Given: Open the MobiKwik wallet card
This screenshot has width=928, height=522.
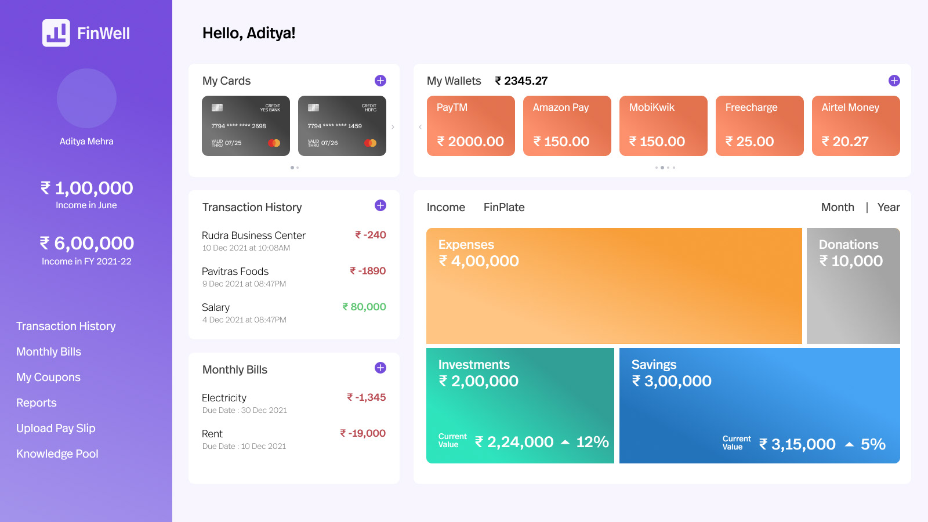Looking at the screenshot, I should coord(664,126).
